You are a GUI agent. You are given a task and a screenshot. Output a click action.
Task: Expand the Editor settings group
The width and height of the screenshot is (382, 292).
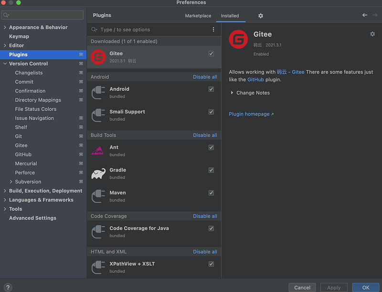coord(5,45)
